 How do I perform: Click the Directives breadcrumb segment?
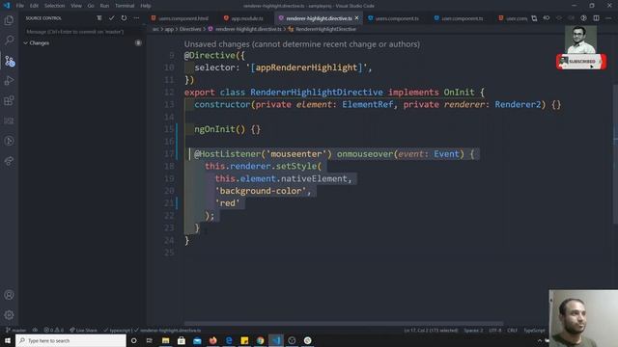(x=190, y=29)
